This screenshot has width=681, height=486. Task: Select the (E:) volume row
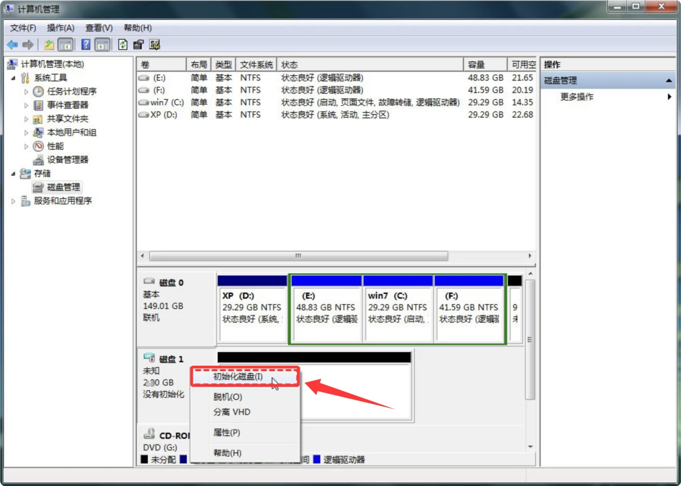(336, 78)
